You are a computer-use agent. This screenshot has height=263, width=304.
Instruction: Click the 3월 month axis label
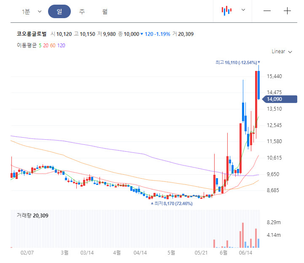[65, 252]
